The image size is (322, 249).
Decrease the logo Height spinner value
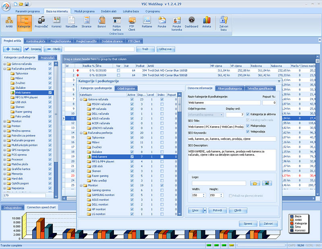coord(221,196)
